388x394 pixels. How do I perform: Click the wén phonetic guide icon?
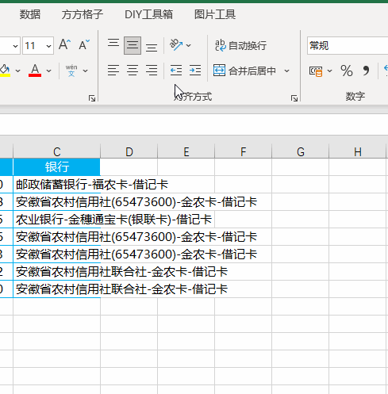pyautogui.click(x=71, y=71)
